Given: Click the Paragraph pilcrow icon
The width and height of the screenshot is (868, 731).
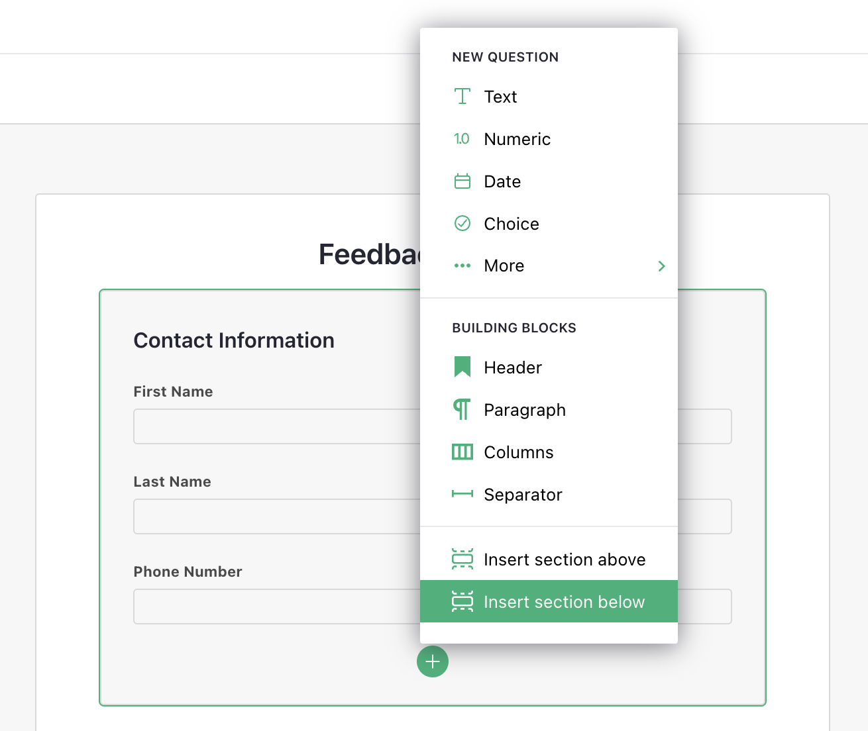Looking at the screenshot, I should (462, 410).
